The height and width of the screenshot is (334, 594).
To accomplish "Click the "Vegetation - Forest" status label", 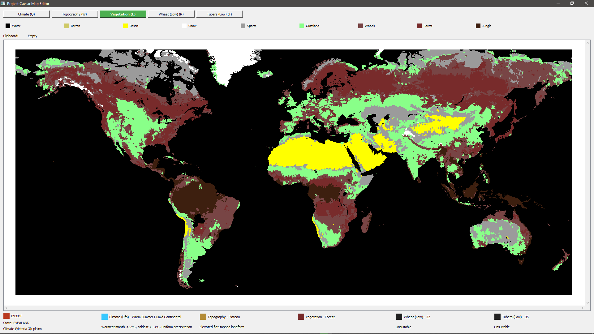I will (x=320, y=317).
